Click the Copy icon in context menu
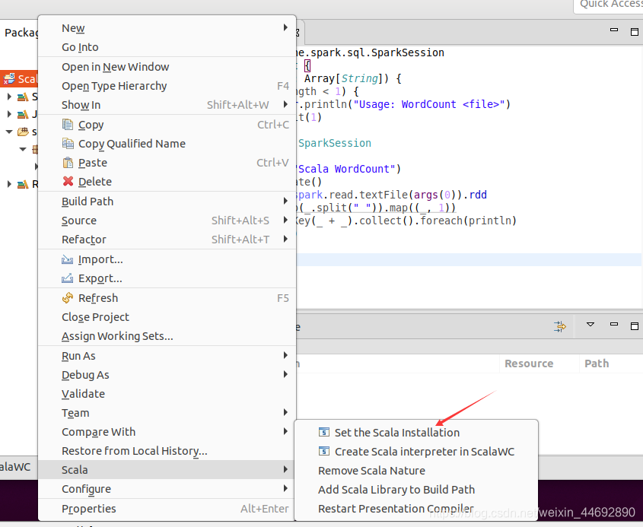 (68, 124)
